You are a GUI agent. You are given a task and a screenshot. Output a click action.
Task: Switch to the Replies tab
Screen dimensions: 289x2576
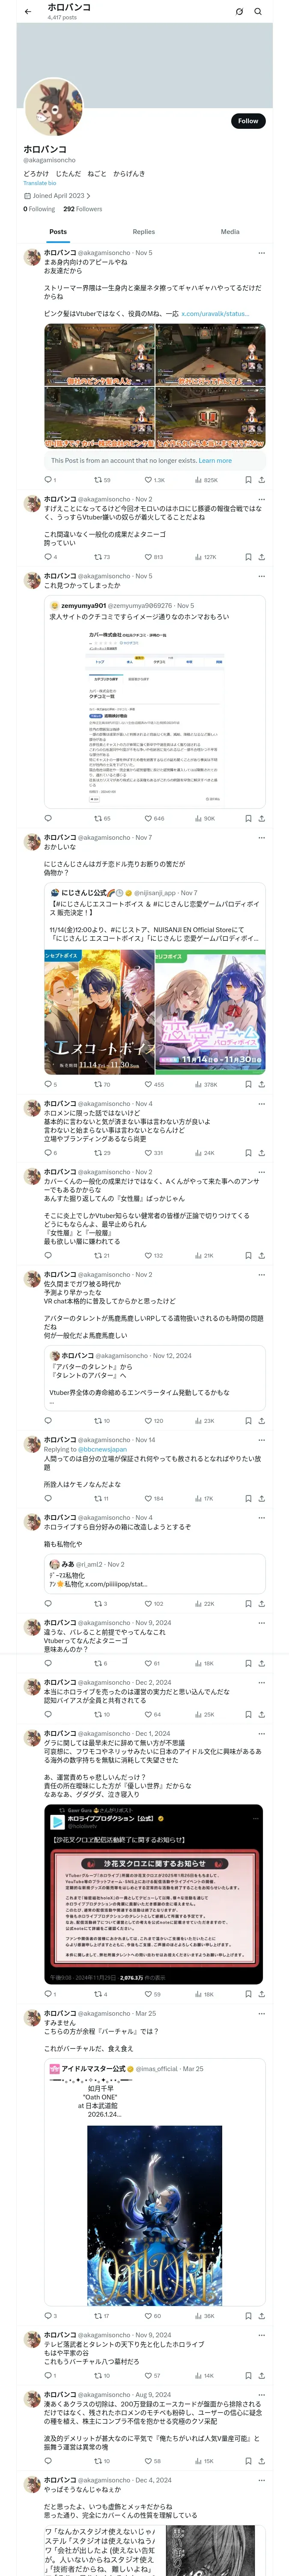point(143,231)
